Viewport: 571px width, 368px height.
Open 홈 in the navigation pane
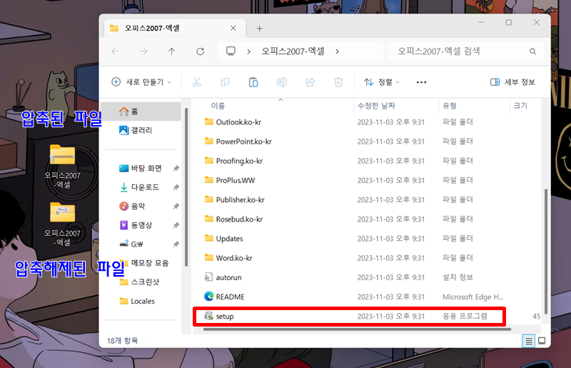[x=141, y=111]
